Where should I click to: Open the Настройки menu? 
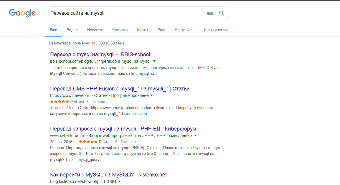184,30
